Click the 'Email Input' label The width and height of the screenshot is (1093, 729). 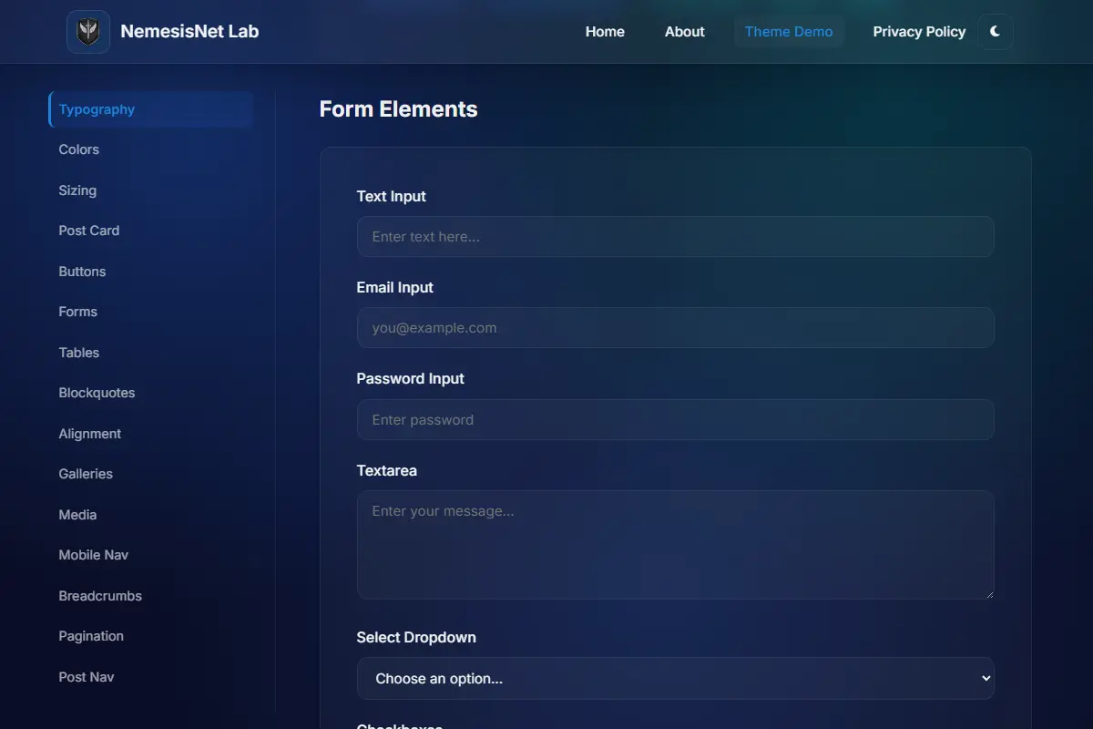[394, 288]
